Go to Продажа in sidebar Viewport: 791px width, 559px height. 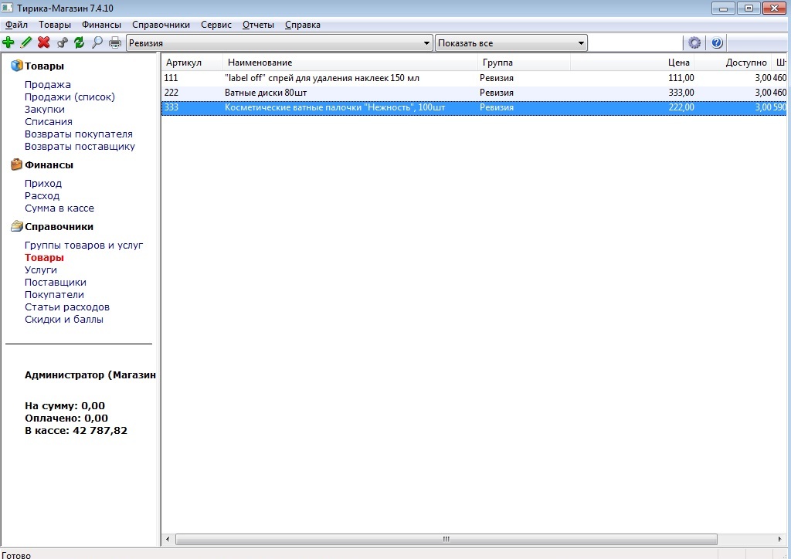click(x=47, y=85)
